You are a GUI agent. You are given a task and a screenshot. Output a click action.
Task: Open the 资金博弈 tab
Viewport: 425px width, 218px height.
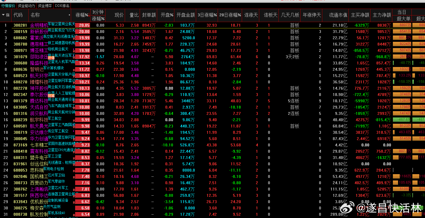pyautogui.click(x=45, y=6)
